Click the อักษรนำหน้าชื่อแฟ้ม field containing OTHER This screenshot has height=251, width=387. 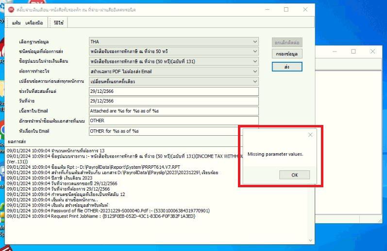(173, 121)
